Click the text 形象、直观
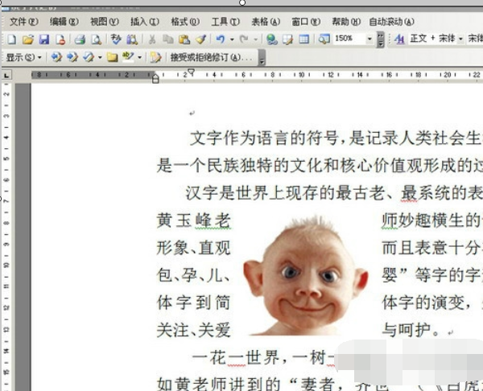This screenshot has height=391, width=483. [x=194, y=248]
